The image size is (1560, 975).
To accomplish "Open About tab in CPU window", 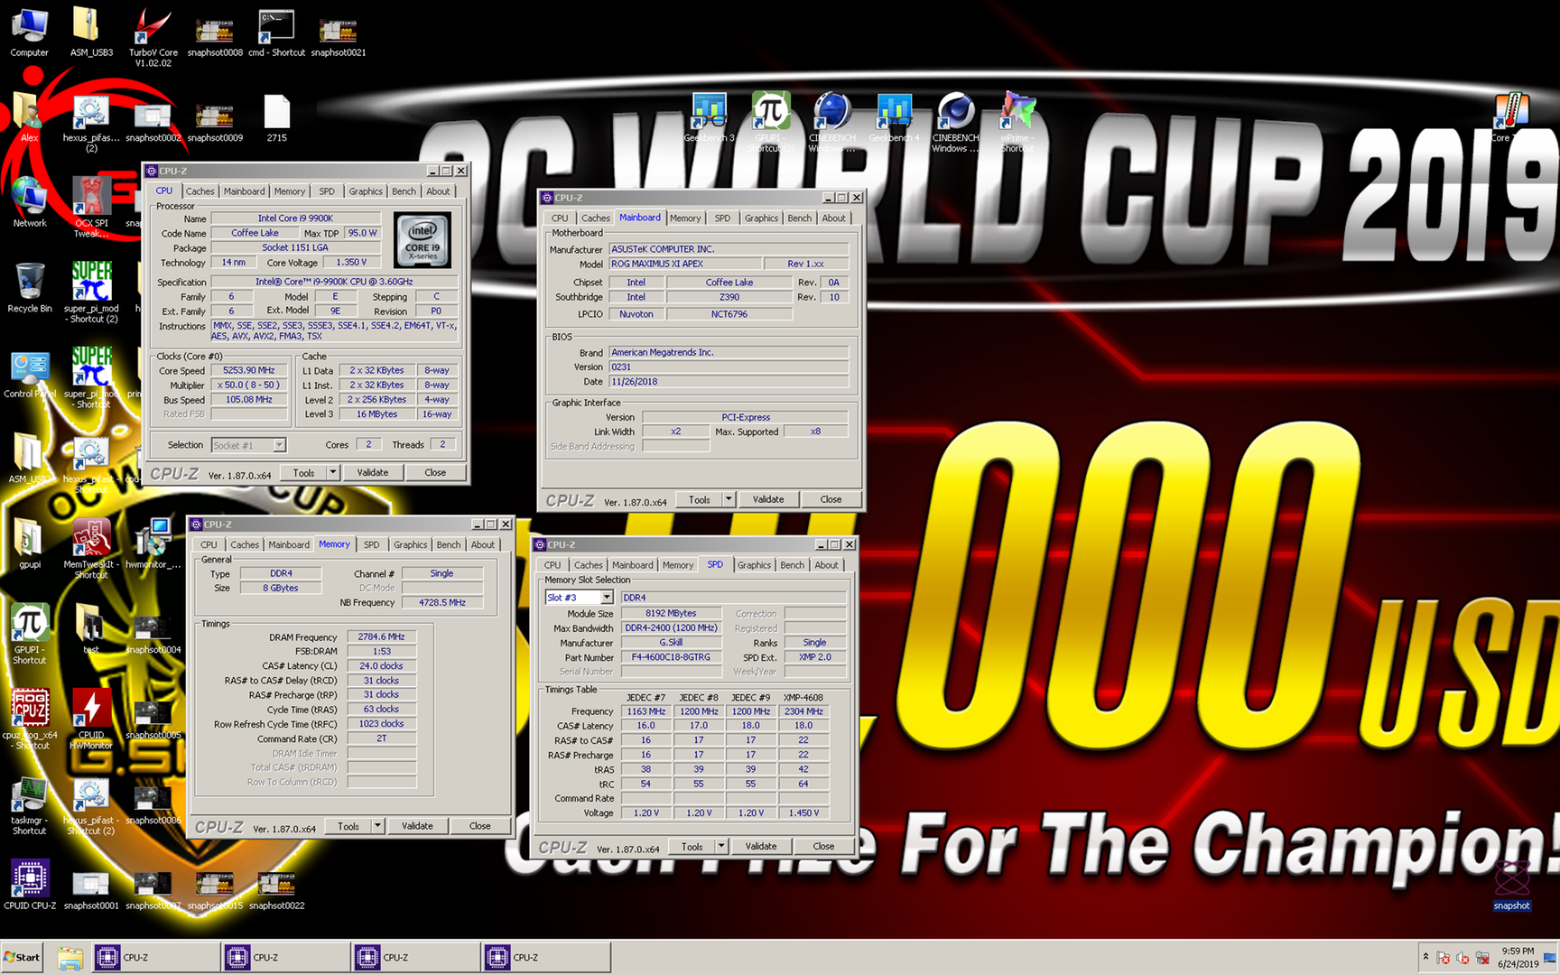I will (438, 191).
